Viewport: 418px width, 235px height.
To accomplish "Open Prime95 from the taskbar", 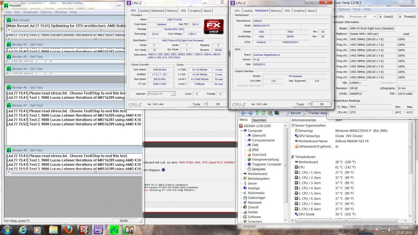I will pos(114,229).
